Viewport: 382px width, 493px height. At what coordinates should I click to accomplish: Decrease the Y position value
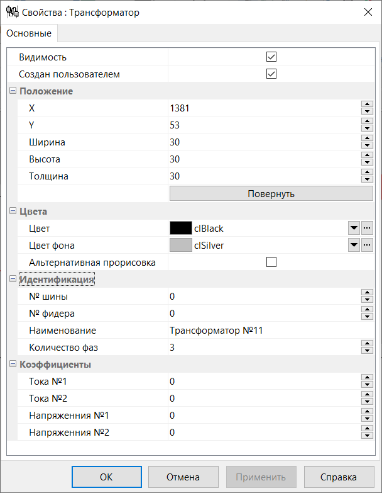point(368,128)
